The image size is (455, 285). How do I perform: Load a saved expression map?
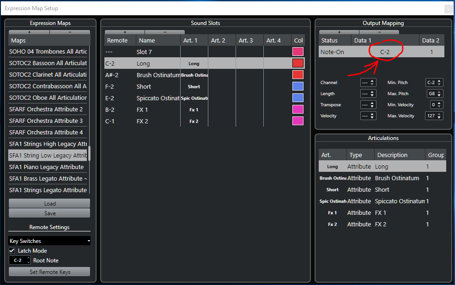point(49,203)
